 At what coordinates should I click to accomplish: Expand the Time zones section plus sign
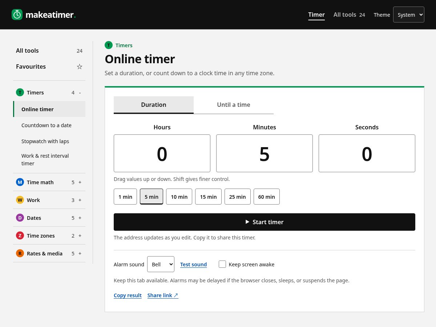(80, 235)
